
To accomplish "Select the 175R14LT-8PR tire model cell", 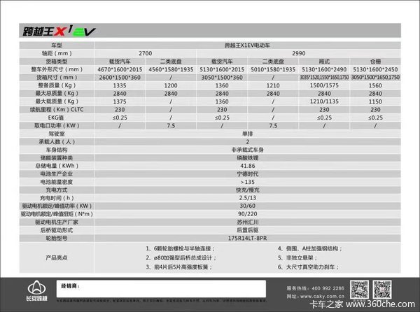I will pyautogui.click(x=253, y=237).
